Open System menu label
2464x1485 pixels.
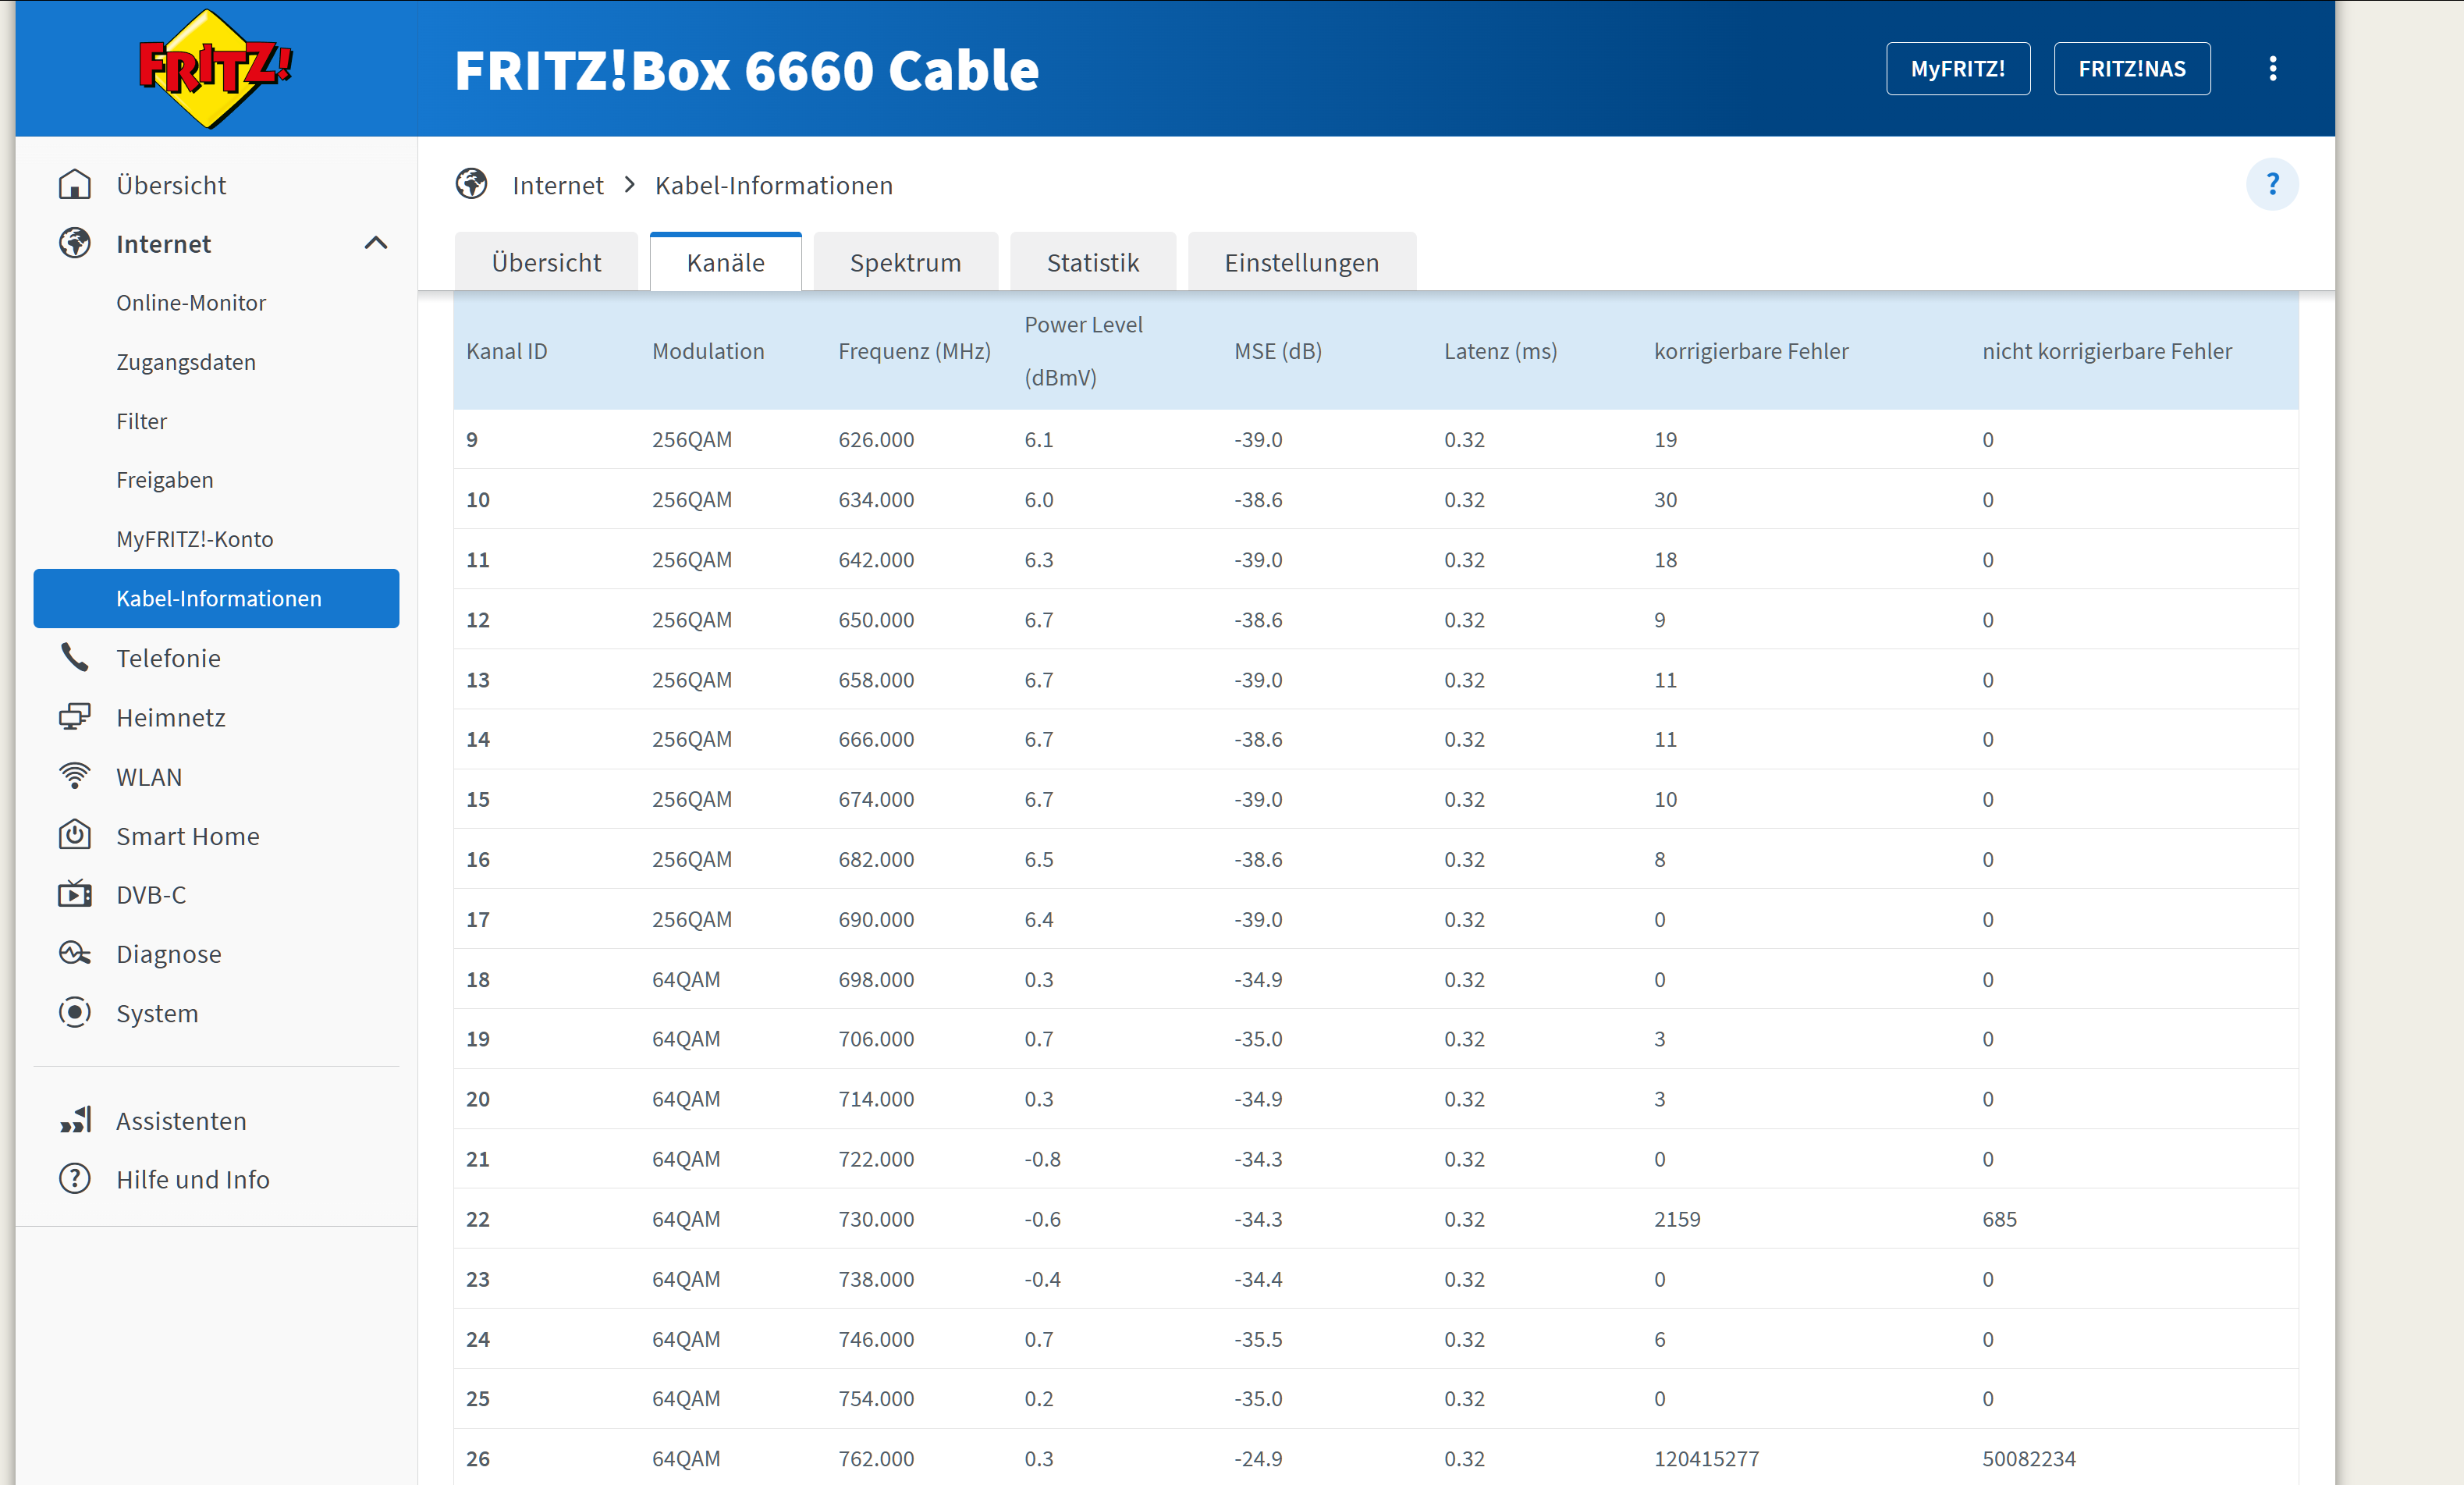point(157,1013)
